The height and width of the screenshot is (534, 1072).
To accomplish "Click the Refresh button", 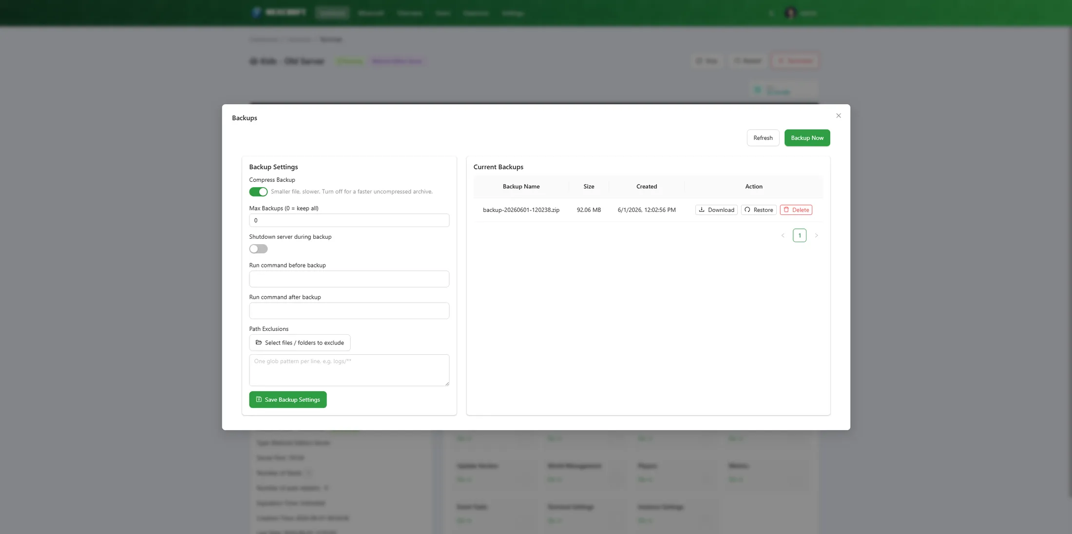I will (763, 138).
